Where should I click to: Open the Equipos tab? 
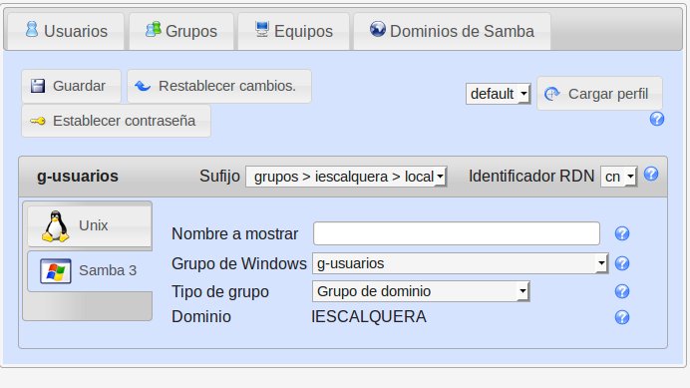tap(294, 31)
